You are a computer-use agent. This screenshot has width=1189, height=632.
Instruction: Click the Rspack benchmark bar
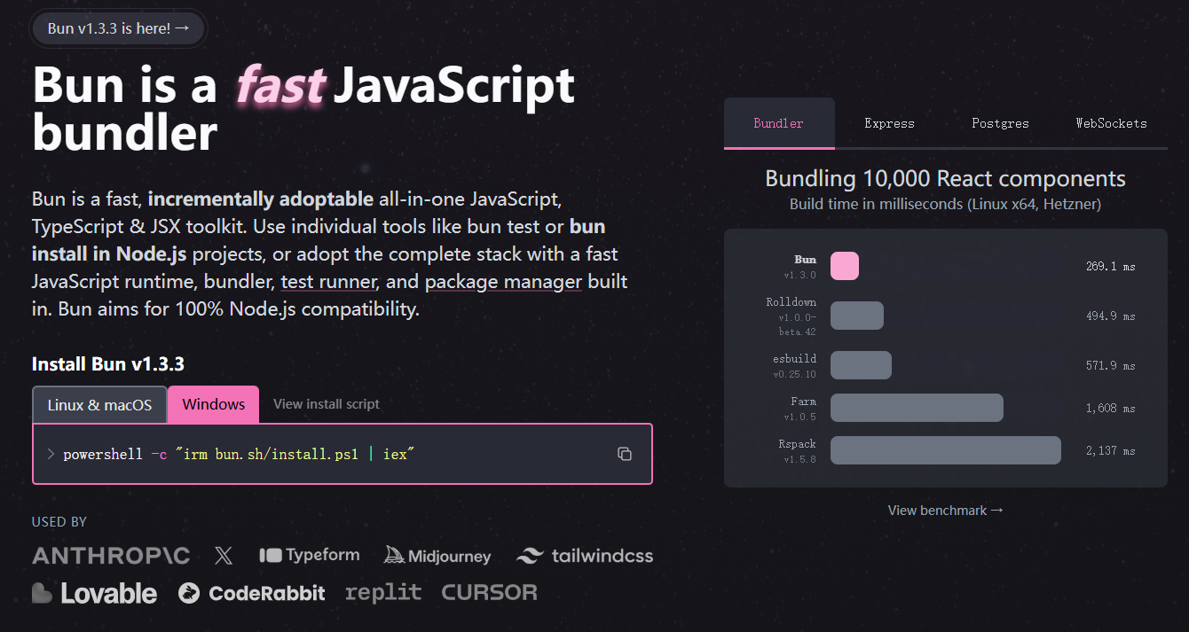pyautogui.click(x=946, y=450)
